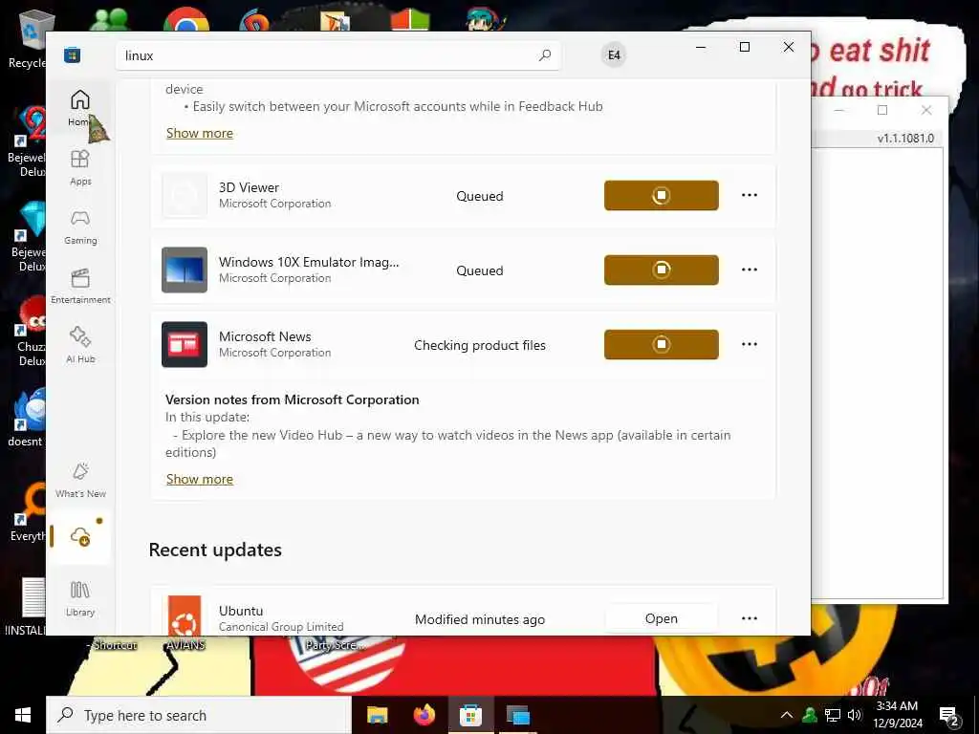The image size is (979, 734).
Task: Click Modified minutes ago text
Action: [x=480, y=619]
